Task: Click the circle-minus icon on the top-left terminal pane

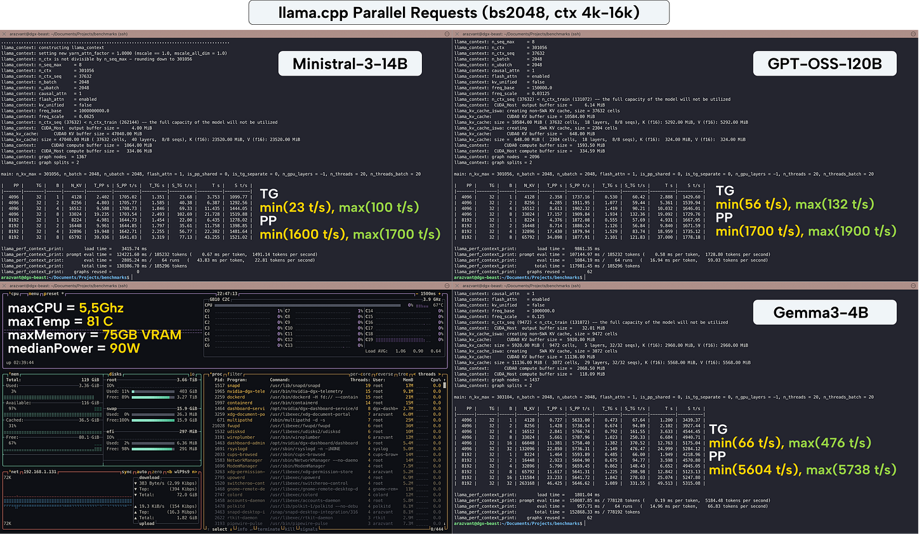Action: pos(447,34)
